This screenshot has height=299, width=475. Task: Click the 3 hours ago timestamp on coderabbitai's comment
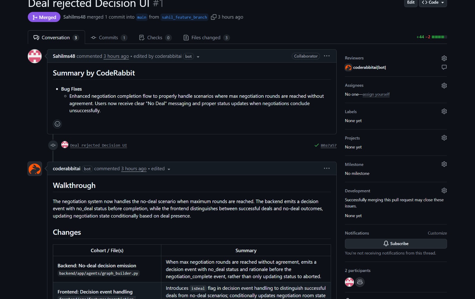click(x=134, y=168)
